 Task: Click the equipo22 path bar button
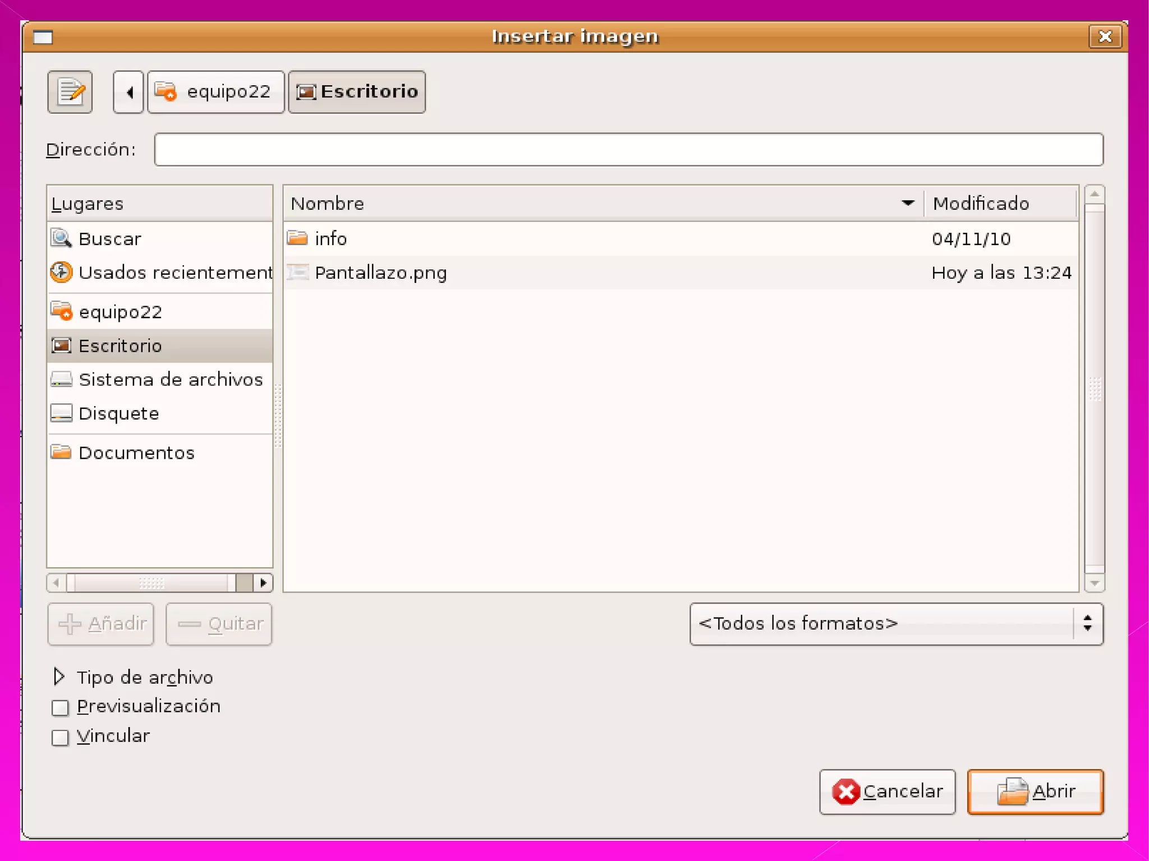[x=216, y=92]
